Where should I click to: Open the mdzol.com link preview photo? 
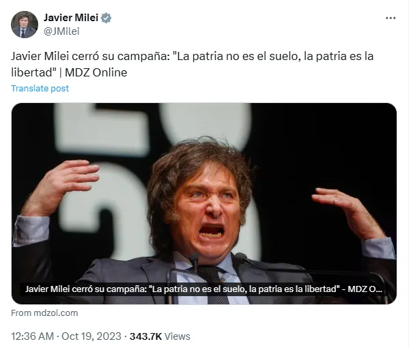pos(204,203)
